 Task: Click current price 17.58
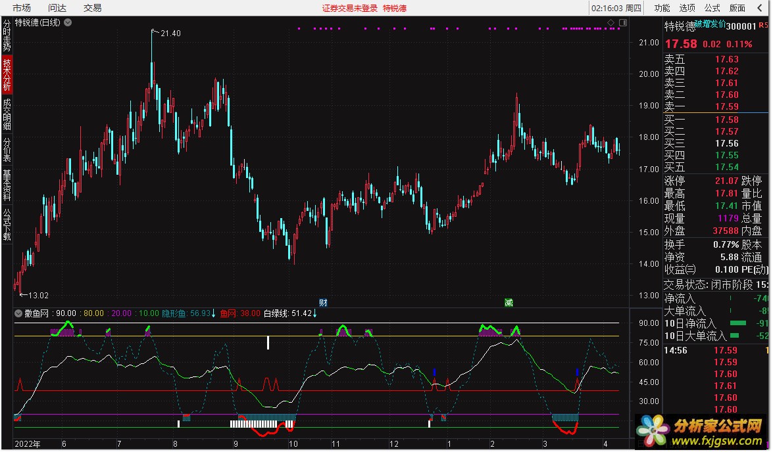coord(681,44)
